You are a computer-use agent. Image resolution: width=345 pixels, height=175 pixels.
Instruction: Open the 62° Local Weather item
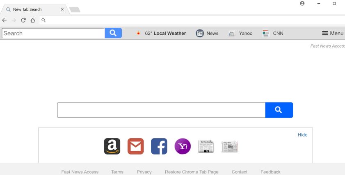coord(161,33)
